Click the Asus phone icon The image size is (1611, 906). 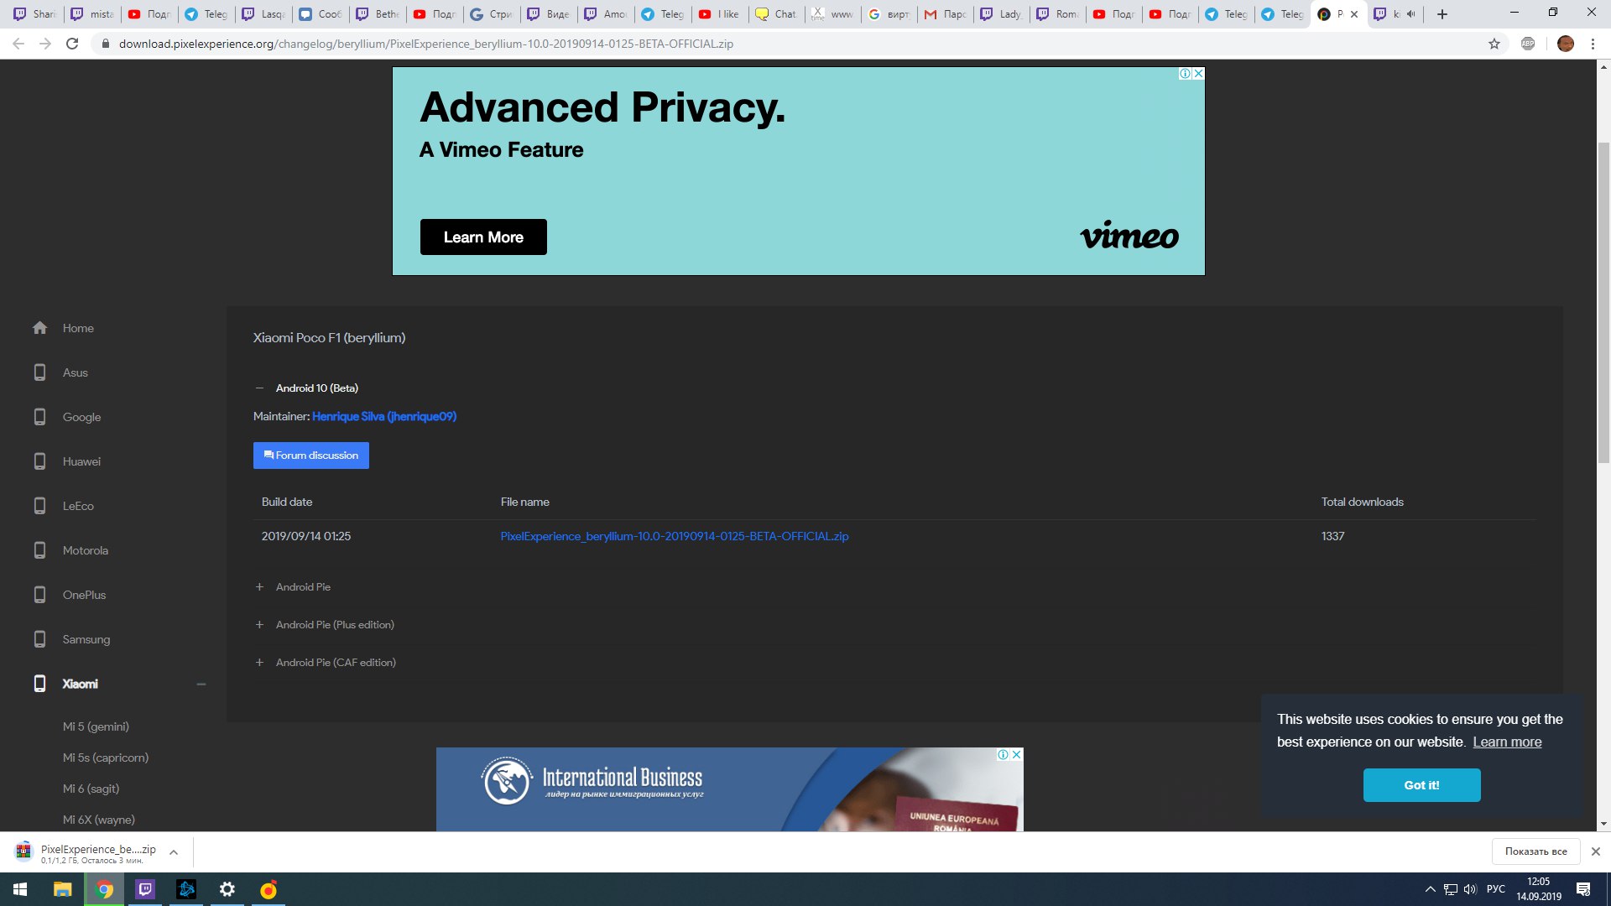pos(39,372)
